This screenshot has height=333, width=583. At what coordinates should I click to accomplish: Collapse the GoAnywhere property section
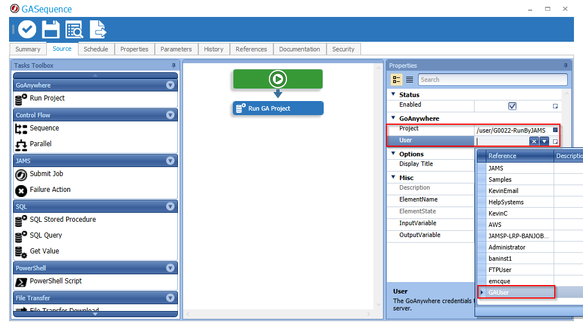click(x=393, y=118)
